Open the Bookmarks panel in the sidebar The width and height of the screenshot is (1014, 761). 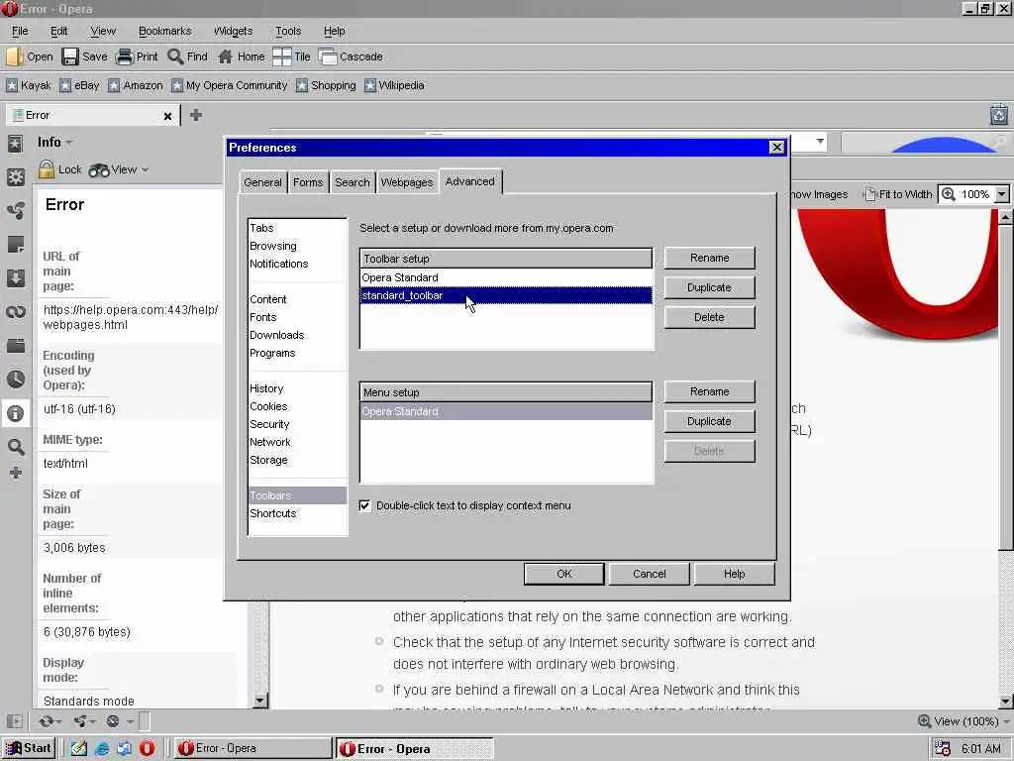tap(16, 143)
